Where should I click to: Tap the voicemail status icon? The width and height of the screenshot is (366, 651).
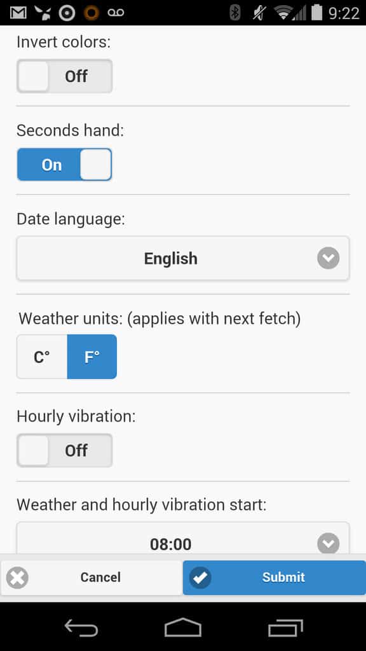pos(116,13)
